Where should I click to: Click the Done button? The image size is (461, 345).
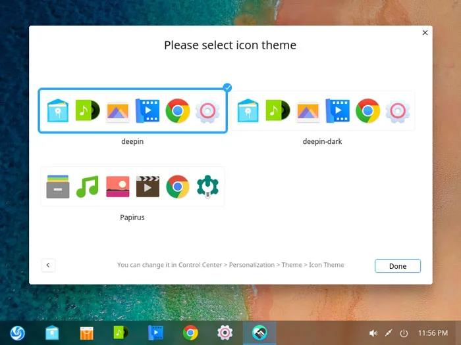click(398, 265)
